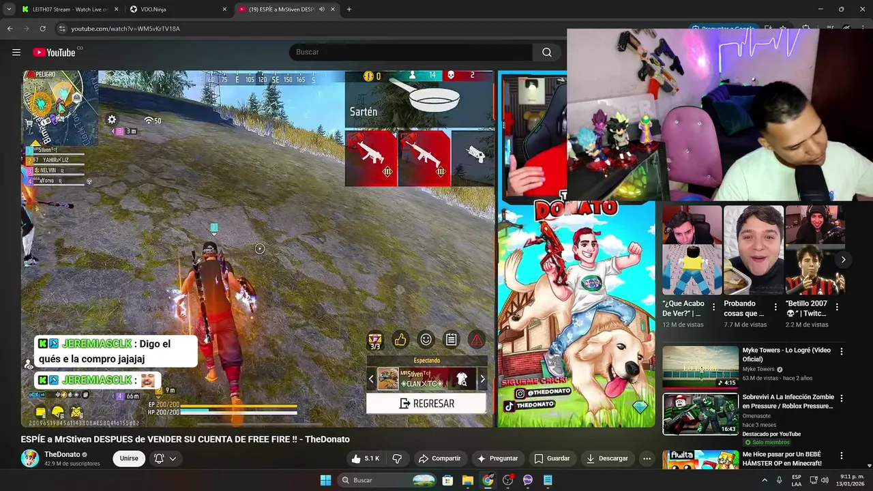Open TheDonato channel name link

[62, 454]
